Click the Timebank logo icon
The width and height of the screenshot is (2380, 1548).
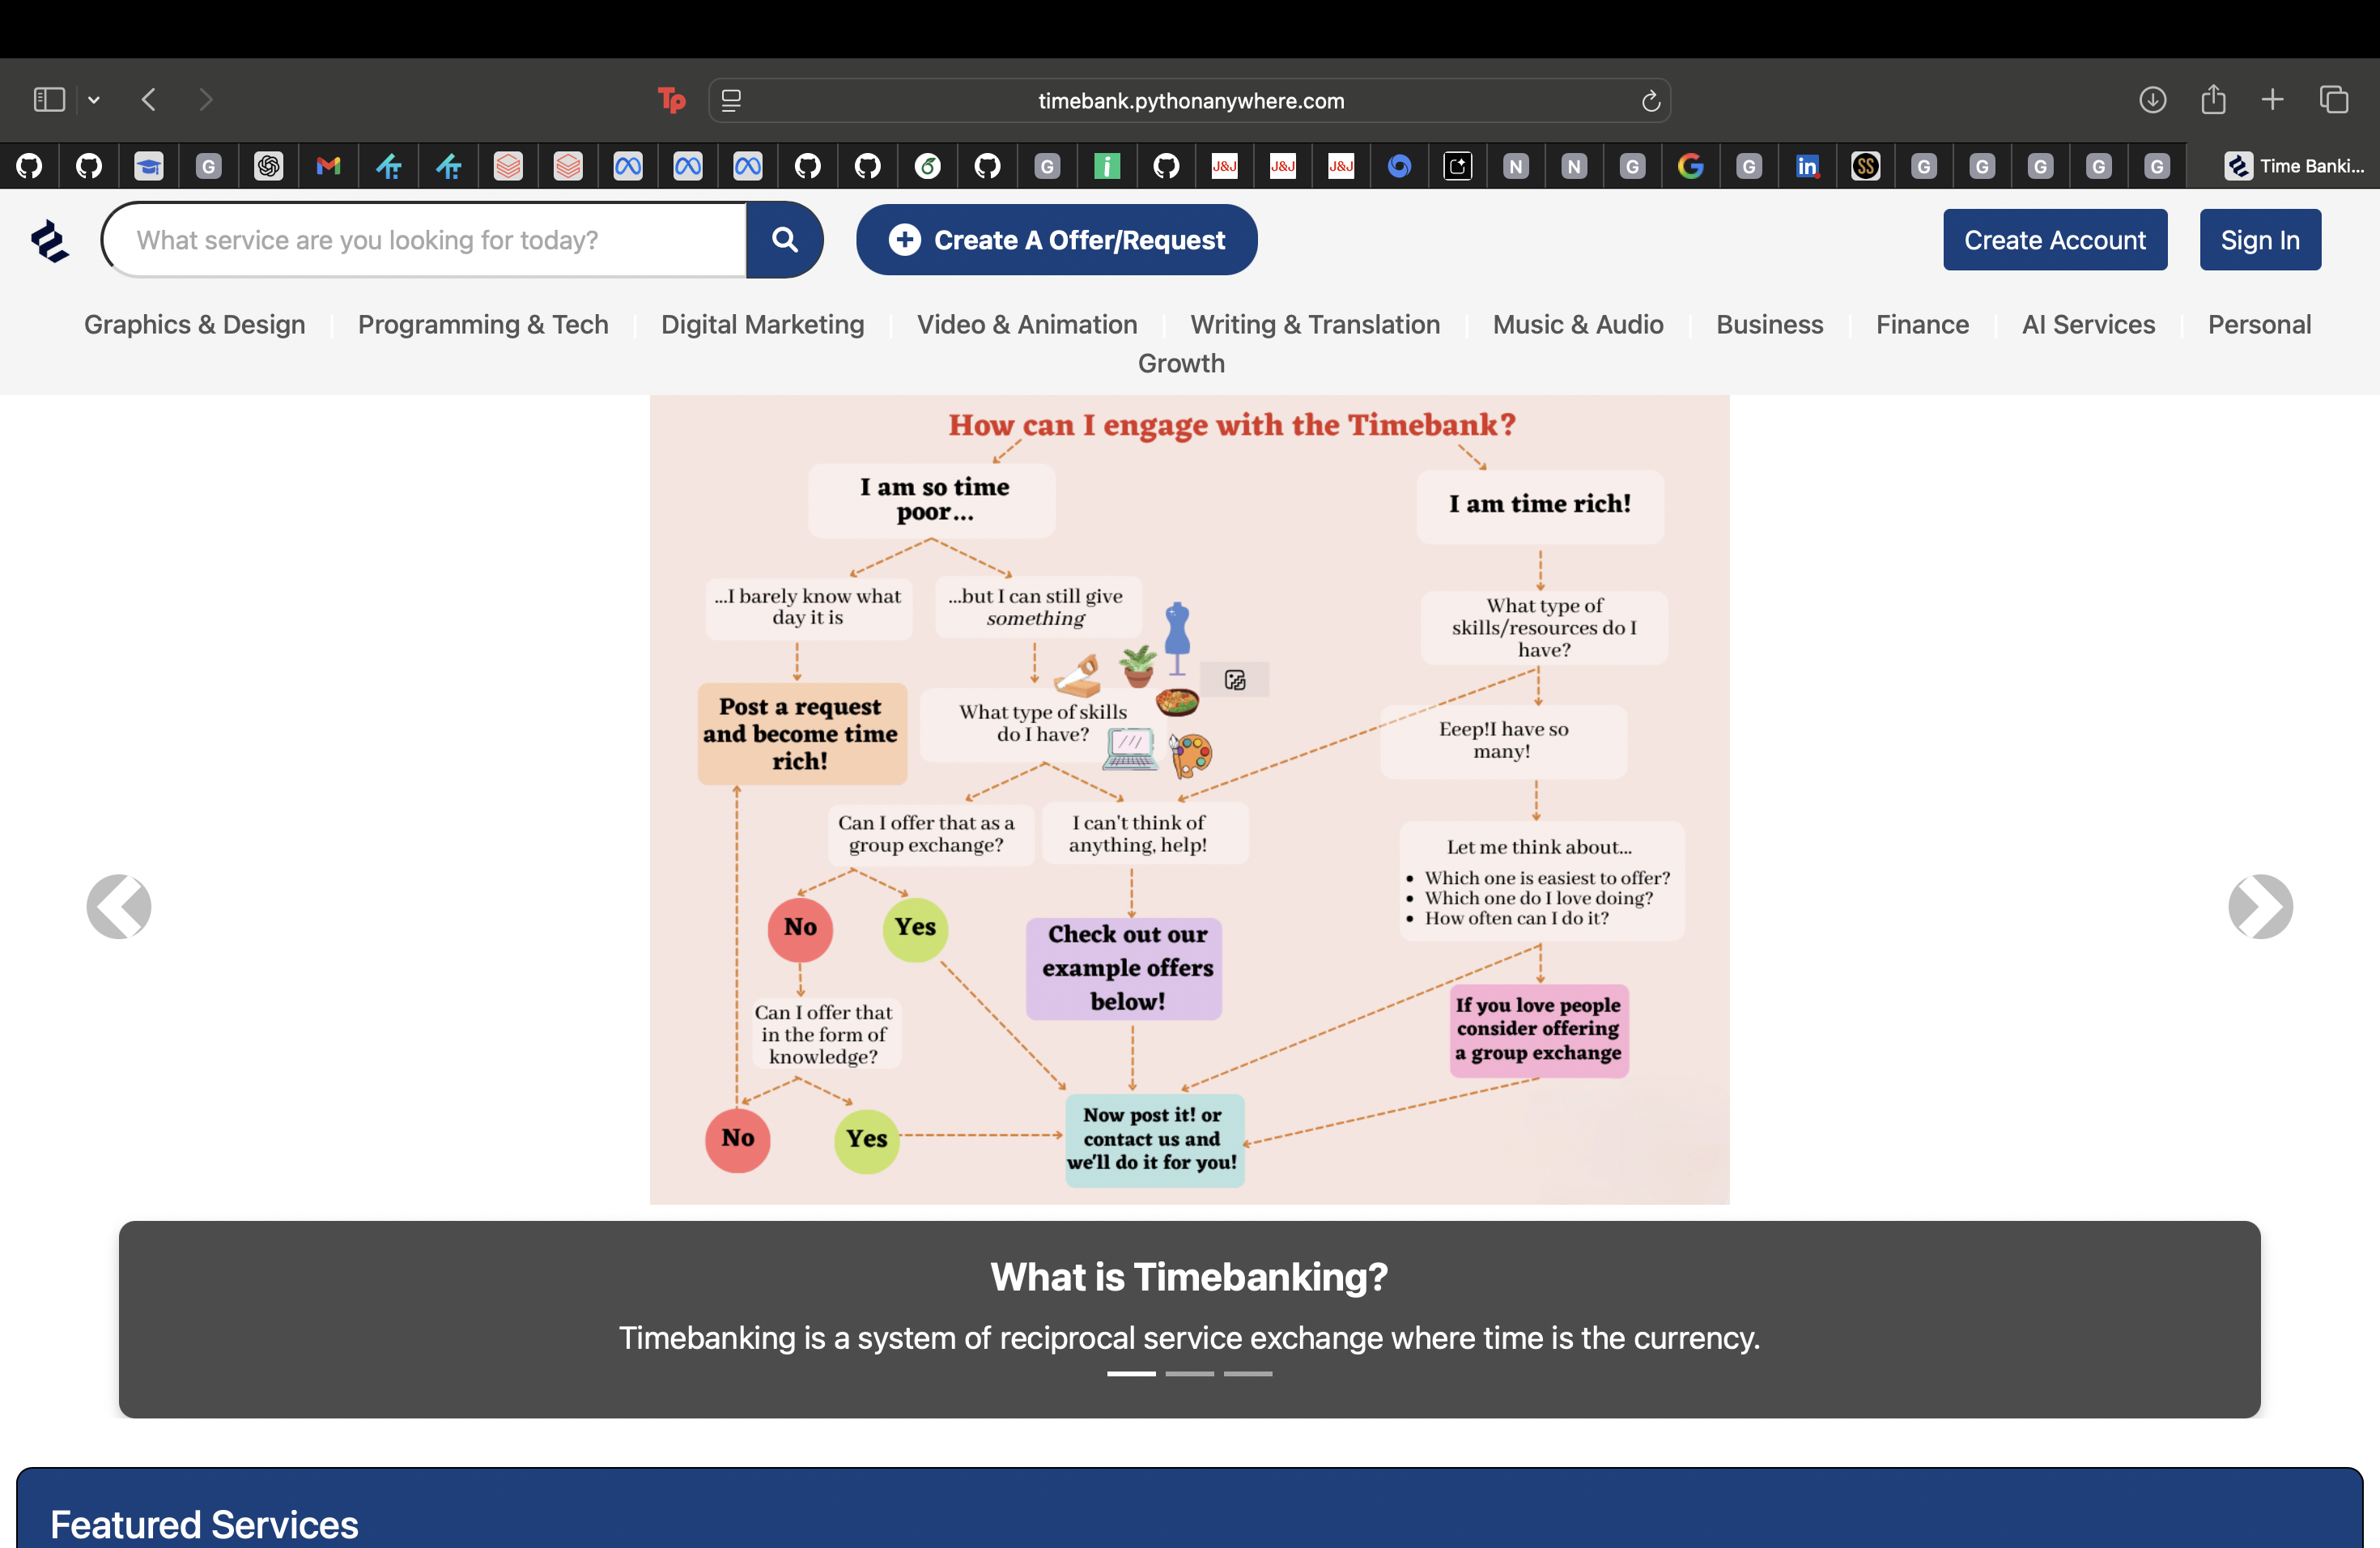(x=49, y=241)
